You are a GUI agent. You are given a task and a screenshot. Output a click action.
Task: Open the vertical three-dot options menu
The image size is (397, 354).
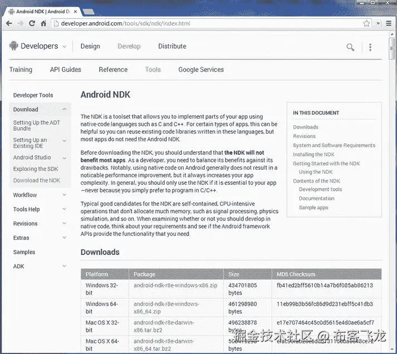point(370,47)
